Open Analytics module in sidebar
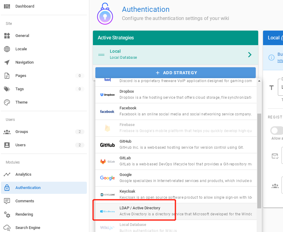 [x=44, y=174]
